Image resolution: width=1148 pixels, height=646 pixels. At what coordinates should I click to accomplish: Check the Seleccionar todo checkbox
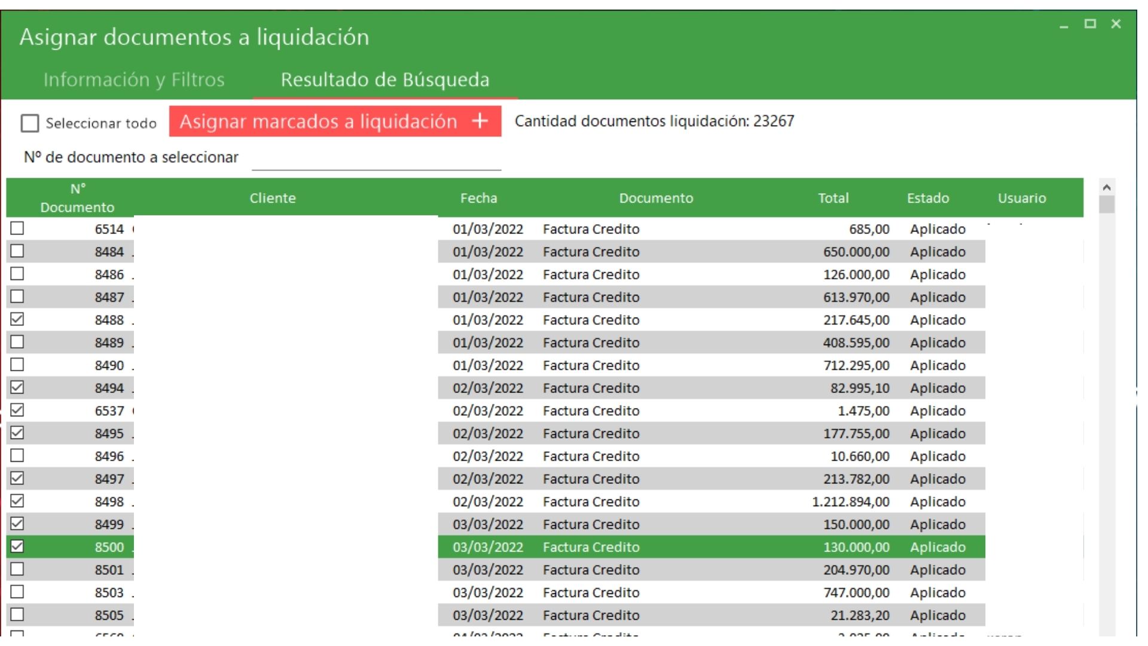(x=29, y=124)
